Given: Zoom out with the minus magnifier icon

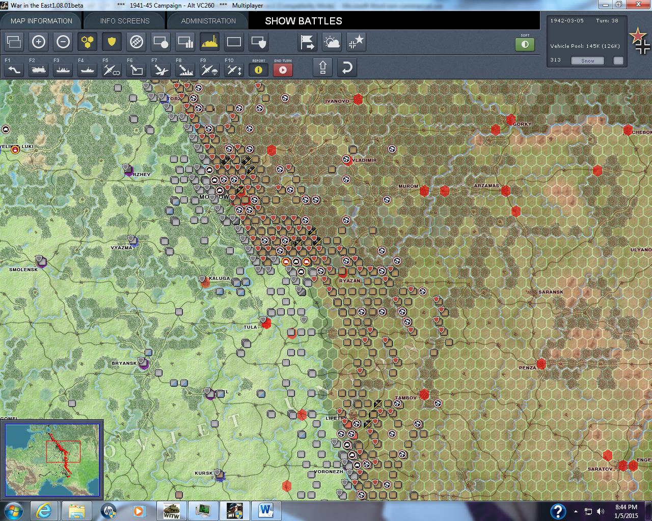Looking at the screenshot, I should (63, 42).
